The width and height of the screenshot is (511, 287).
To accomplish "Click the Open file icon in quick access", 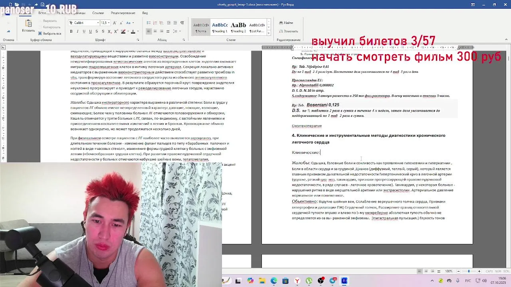I will (x=17, y=4).
